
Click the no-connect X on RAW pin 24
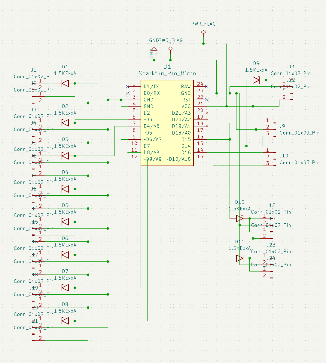(x=207, y=86)
